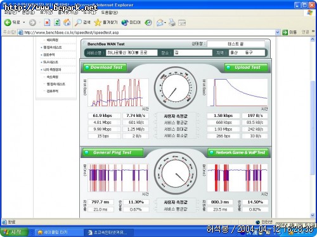Click the 상태창 status box
This screenshot has width=317, height=237.
[x=236, y=44]
